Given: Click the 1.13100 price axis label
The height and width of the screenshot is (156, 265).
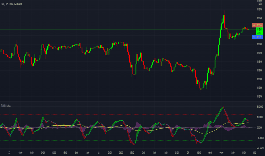Looking at the screenshot, I should [x=259, y=62].
